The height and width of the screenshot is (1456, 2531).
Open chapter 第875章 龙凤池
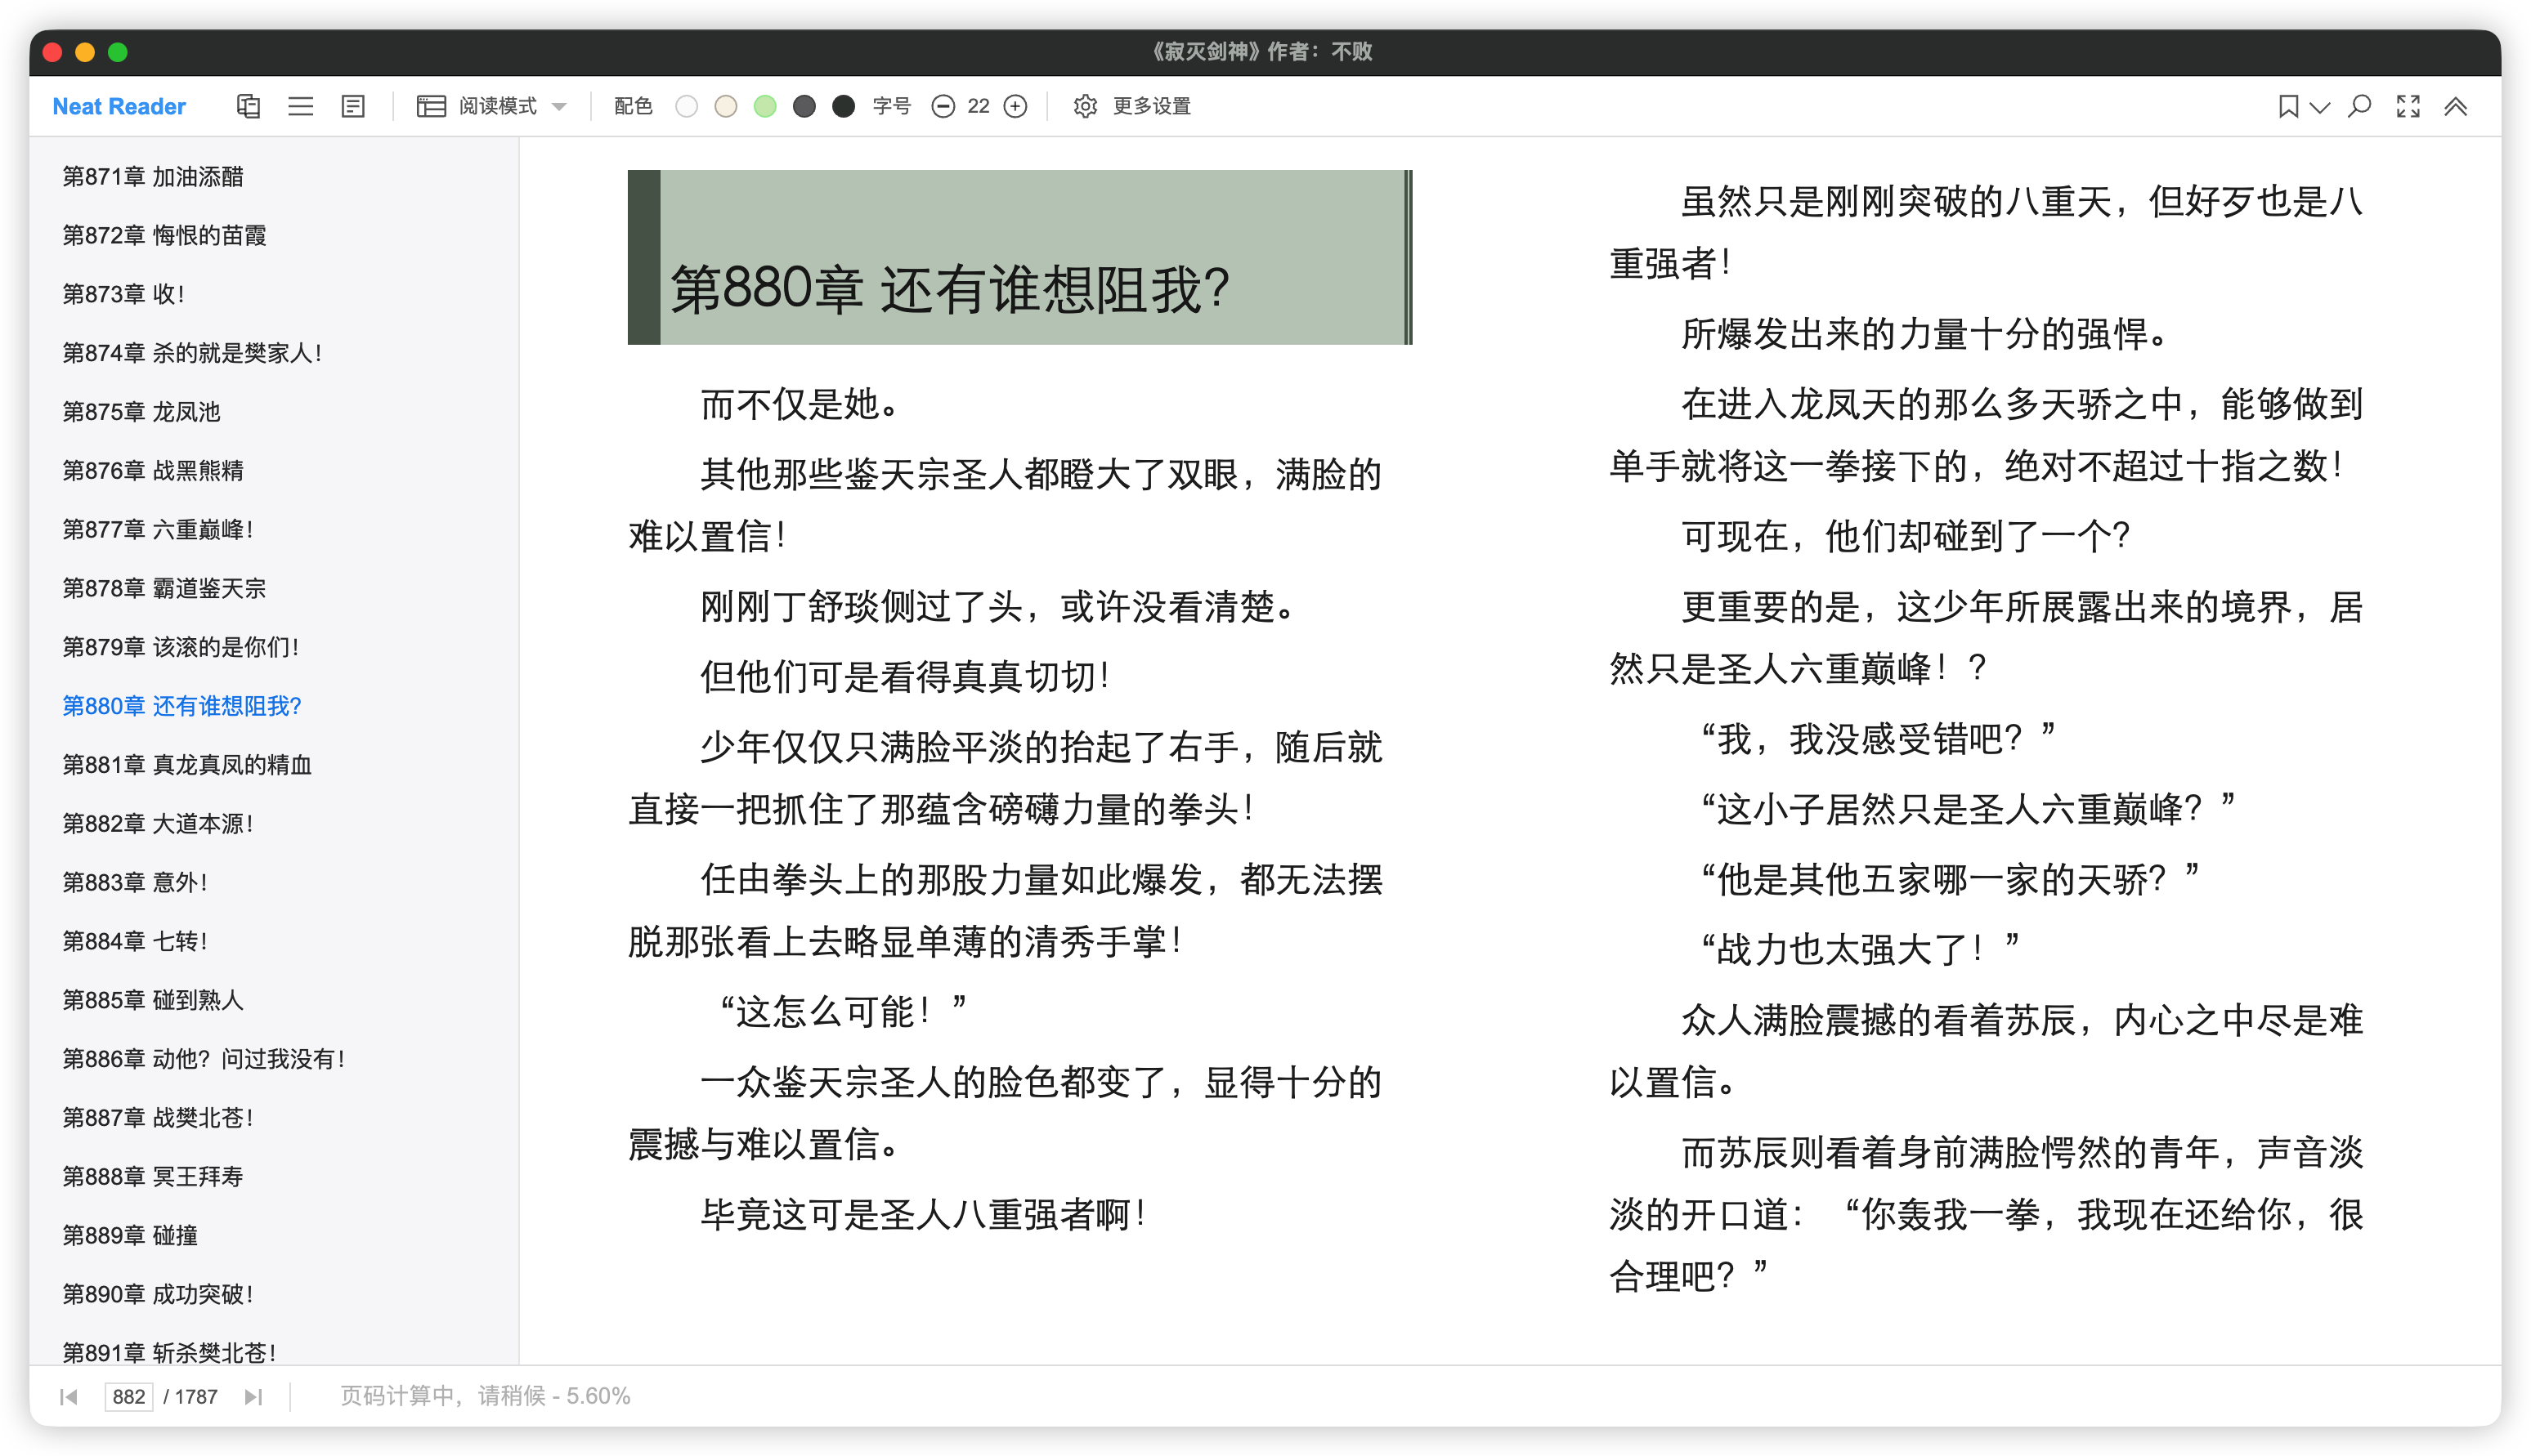141,412
